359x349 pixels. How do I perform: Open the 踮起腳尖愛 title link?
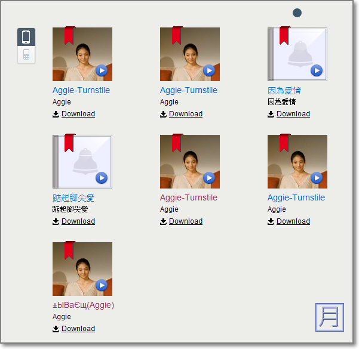tap(73, 198)
